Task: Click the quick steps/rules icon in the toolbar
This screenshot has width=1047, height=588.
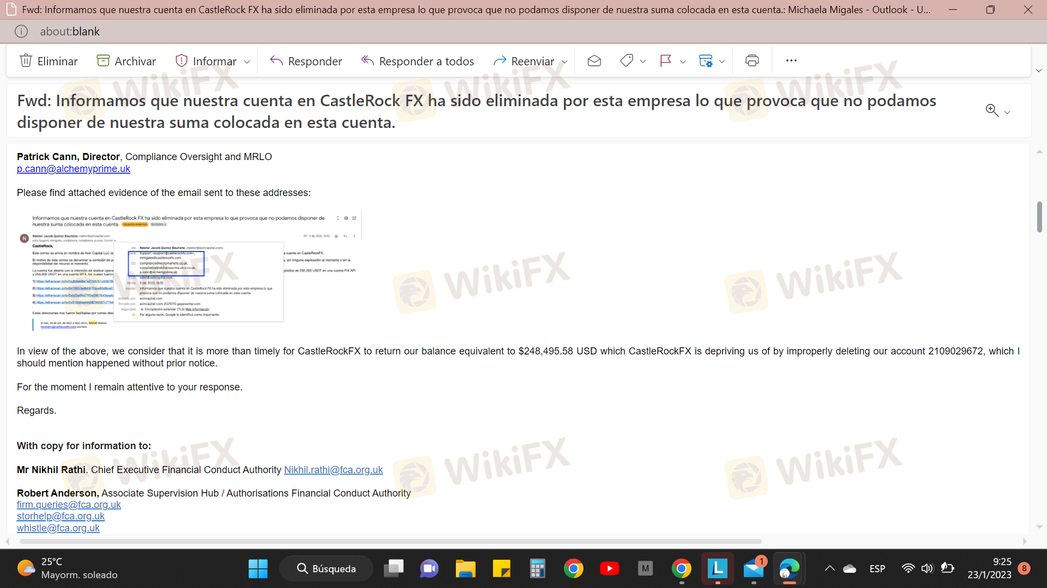Action: [x=706, y=60]
